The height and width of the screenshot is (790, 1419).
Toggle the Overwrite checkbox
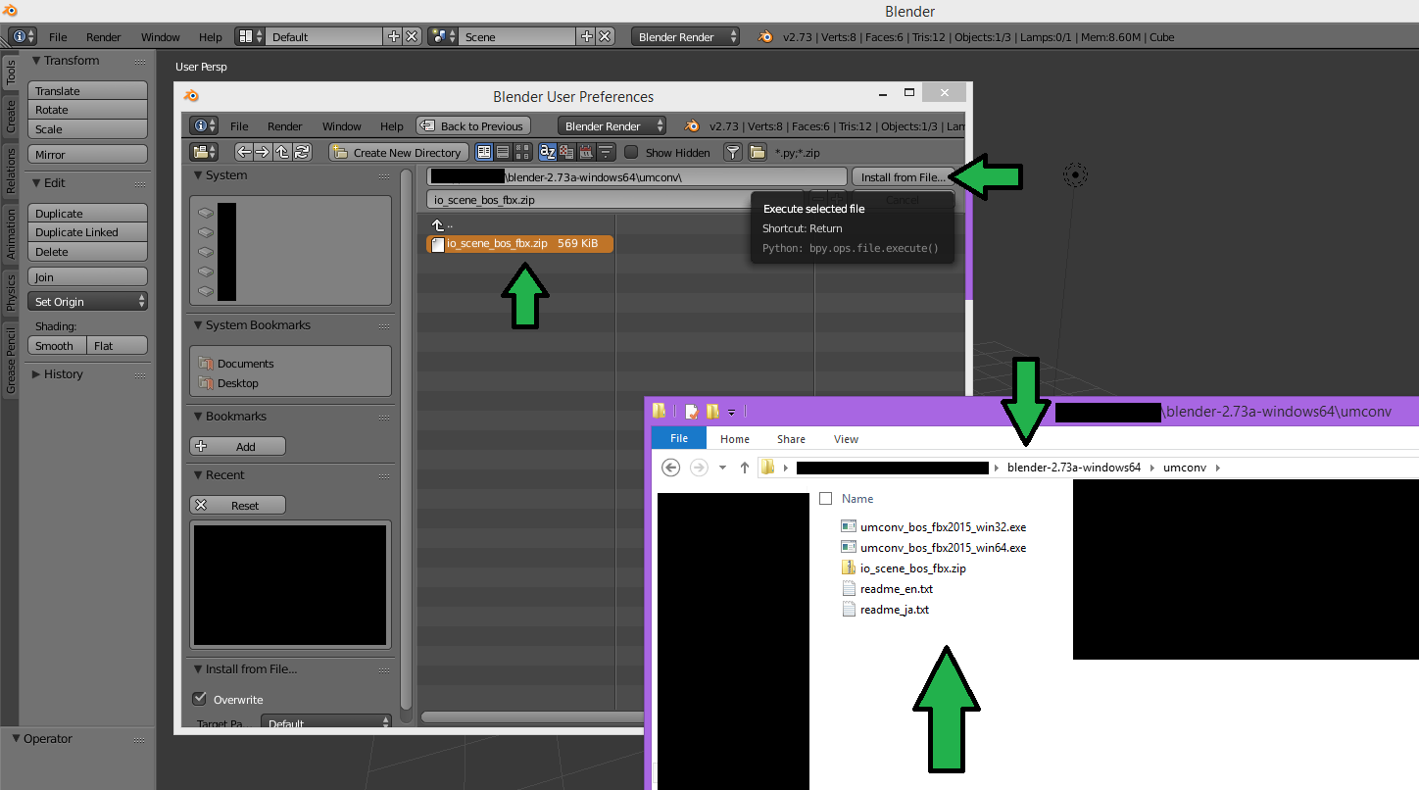[x=200, y=699]
